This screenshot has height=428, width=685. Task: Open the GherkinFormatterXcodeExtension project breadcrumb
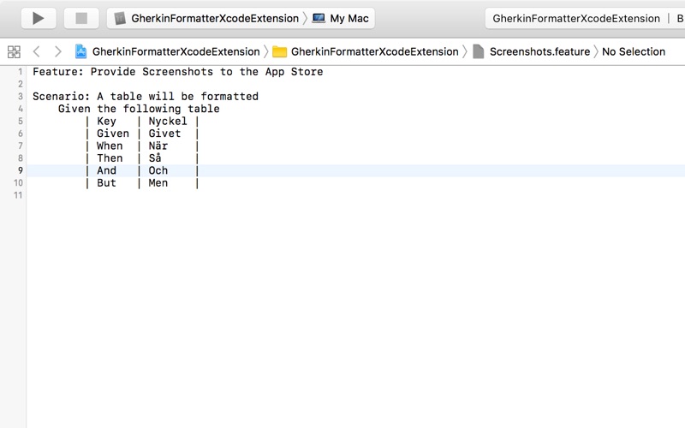[176, 51]
